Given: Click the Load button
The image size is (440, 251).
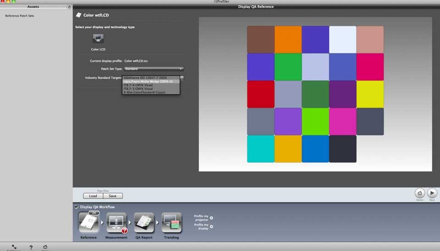Looking at the screenshot, I should click(93, 196).
